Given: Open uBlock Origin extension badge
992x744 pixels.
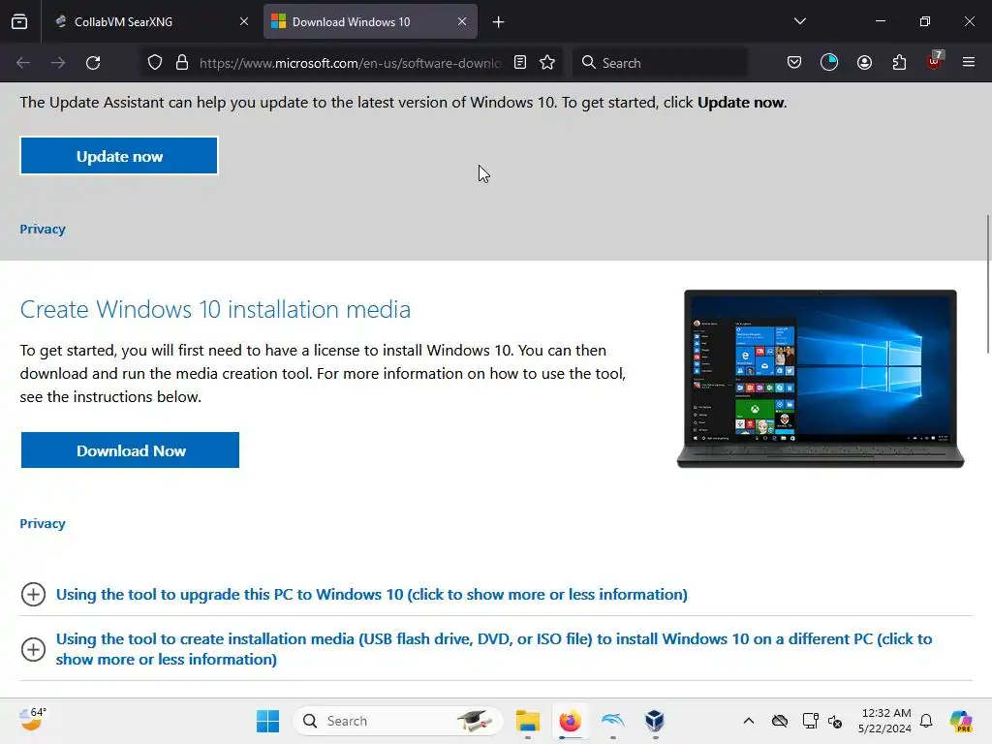Looking at the screenshot, I should tap(935, 61).
